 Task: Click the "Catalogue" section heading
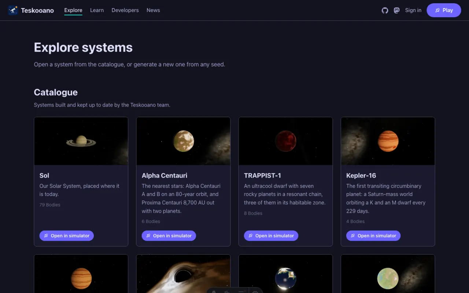click(56, 92)
